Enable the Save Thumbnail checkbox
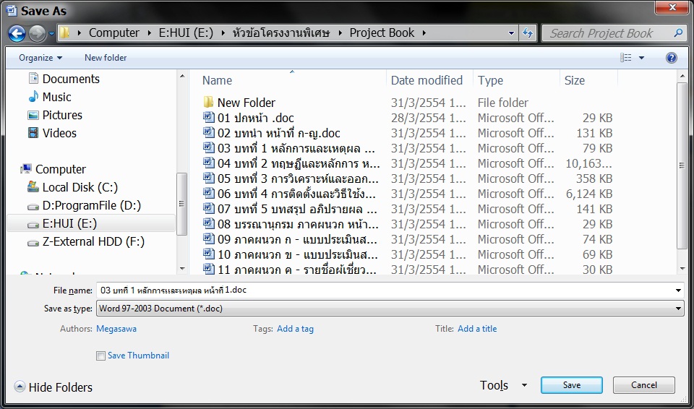This screenshot has height=409, width=694. pyautogui.click(x=100, y=356)
